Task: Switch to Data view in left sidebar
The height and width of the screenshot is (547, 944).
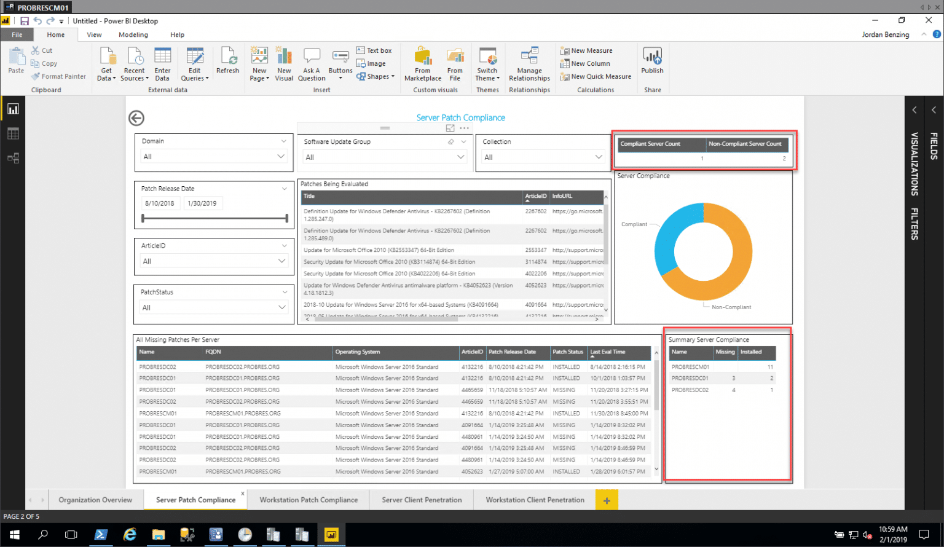Action: [14, 133]
